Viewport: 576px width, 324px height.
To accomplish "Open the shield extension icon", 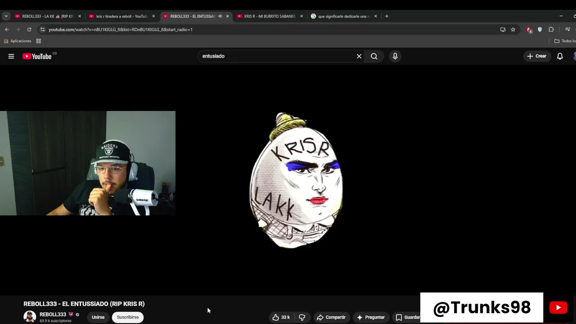I will (x=540, y=29).
